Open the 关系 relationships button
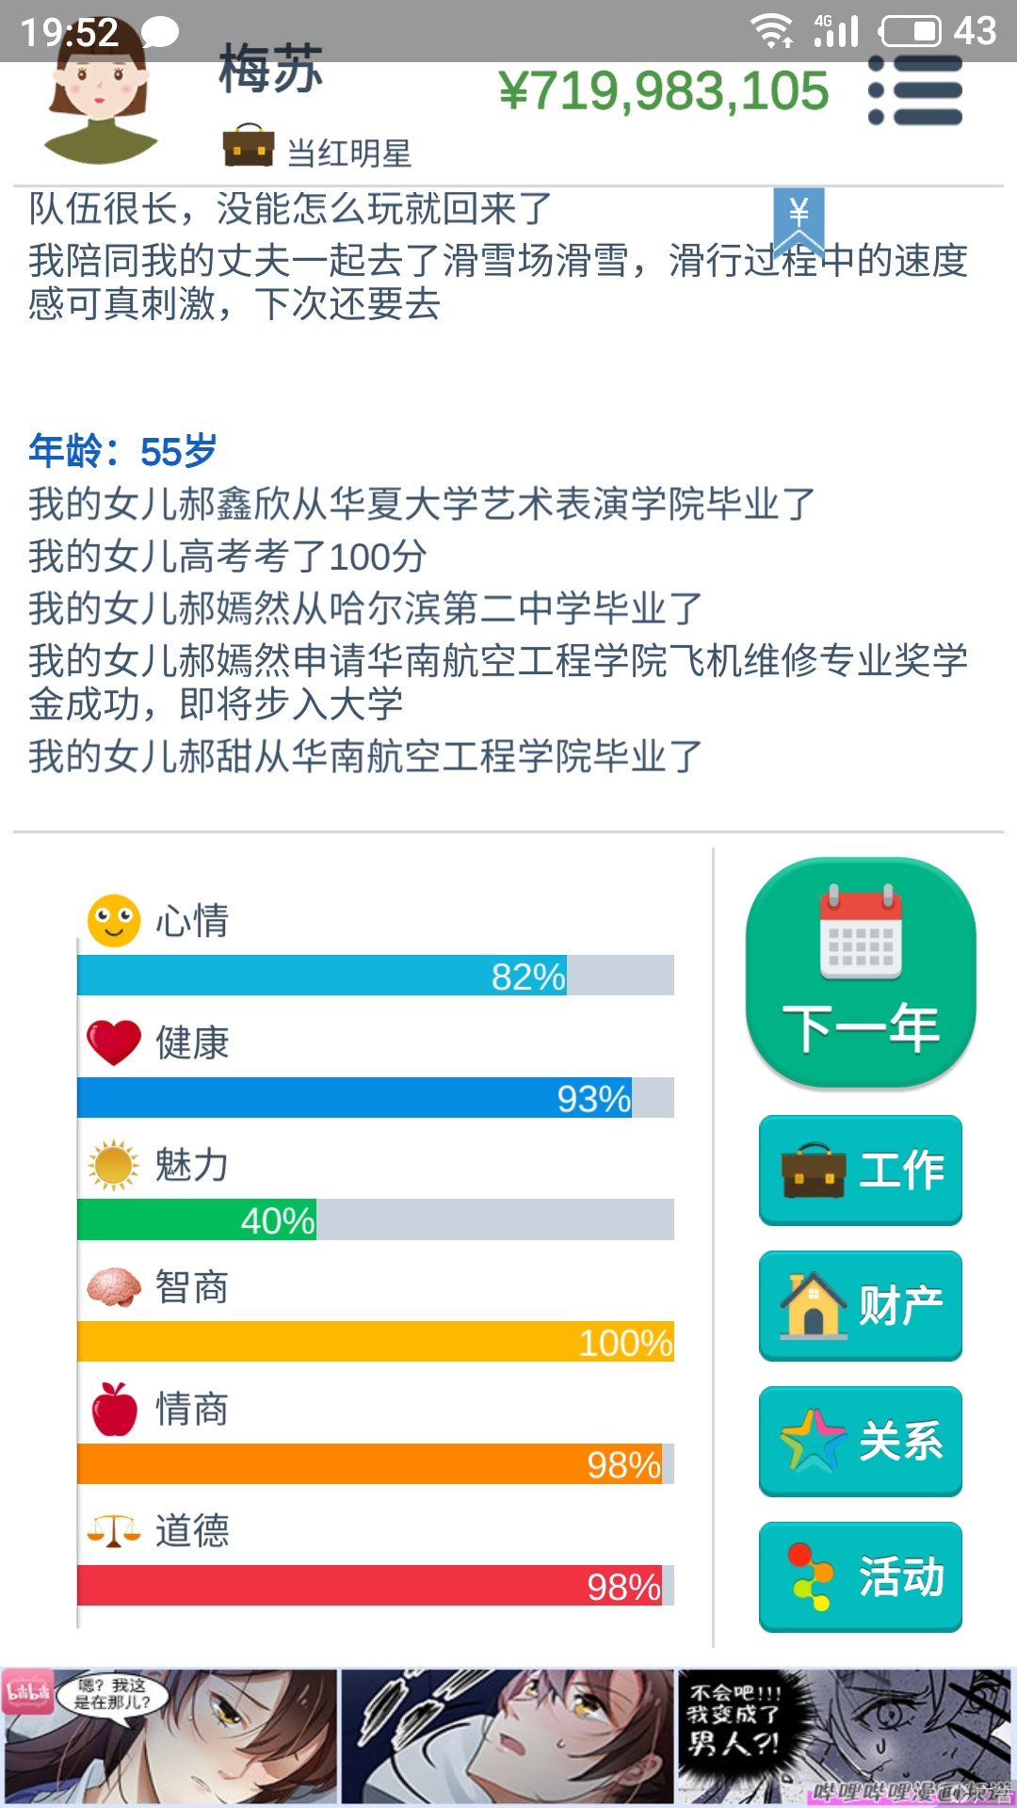1017x1808 pixels. (x=861, y=1441)
